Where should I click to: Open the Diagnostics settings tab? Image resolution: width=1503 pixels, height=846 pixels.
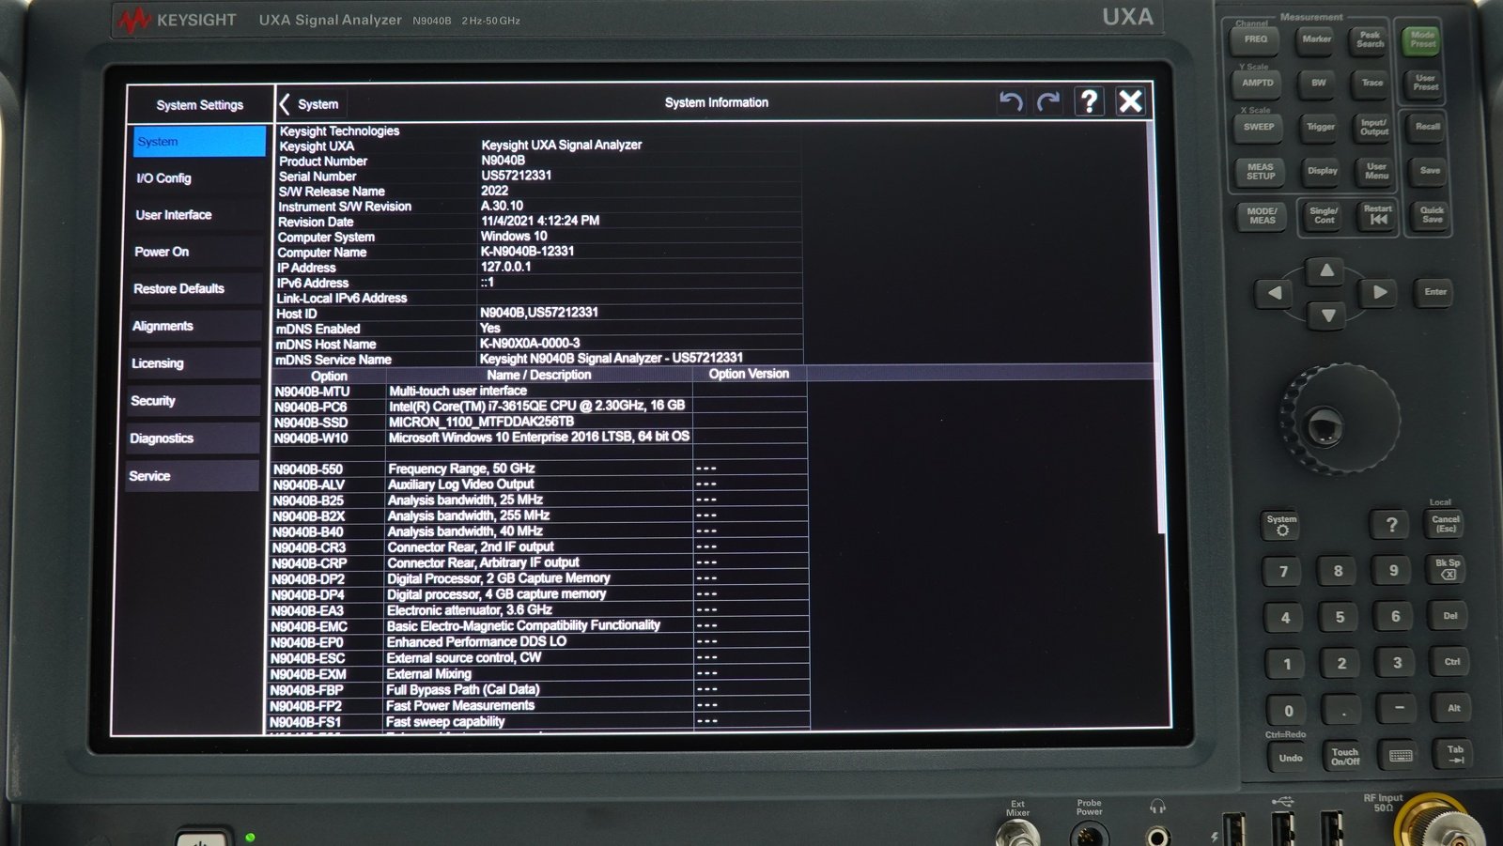coord(192,438)
